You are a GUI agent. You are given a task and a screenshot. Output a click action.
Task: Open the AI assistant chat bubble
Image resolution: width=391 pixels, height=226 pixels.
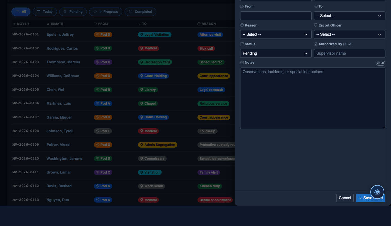377,192
